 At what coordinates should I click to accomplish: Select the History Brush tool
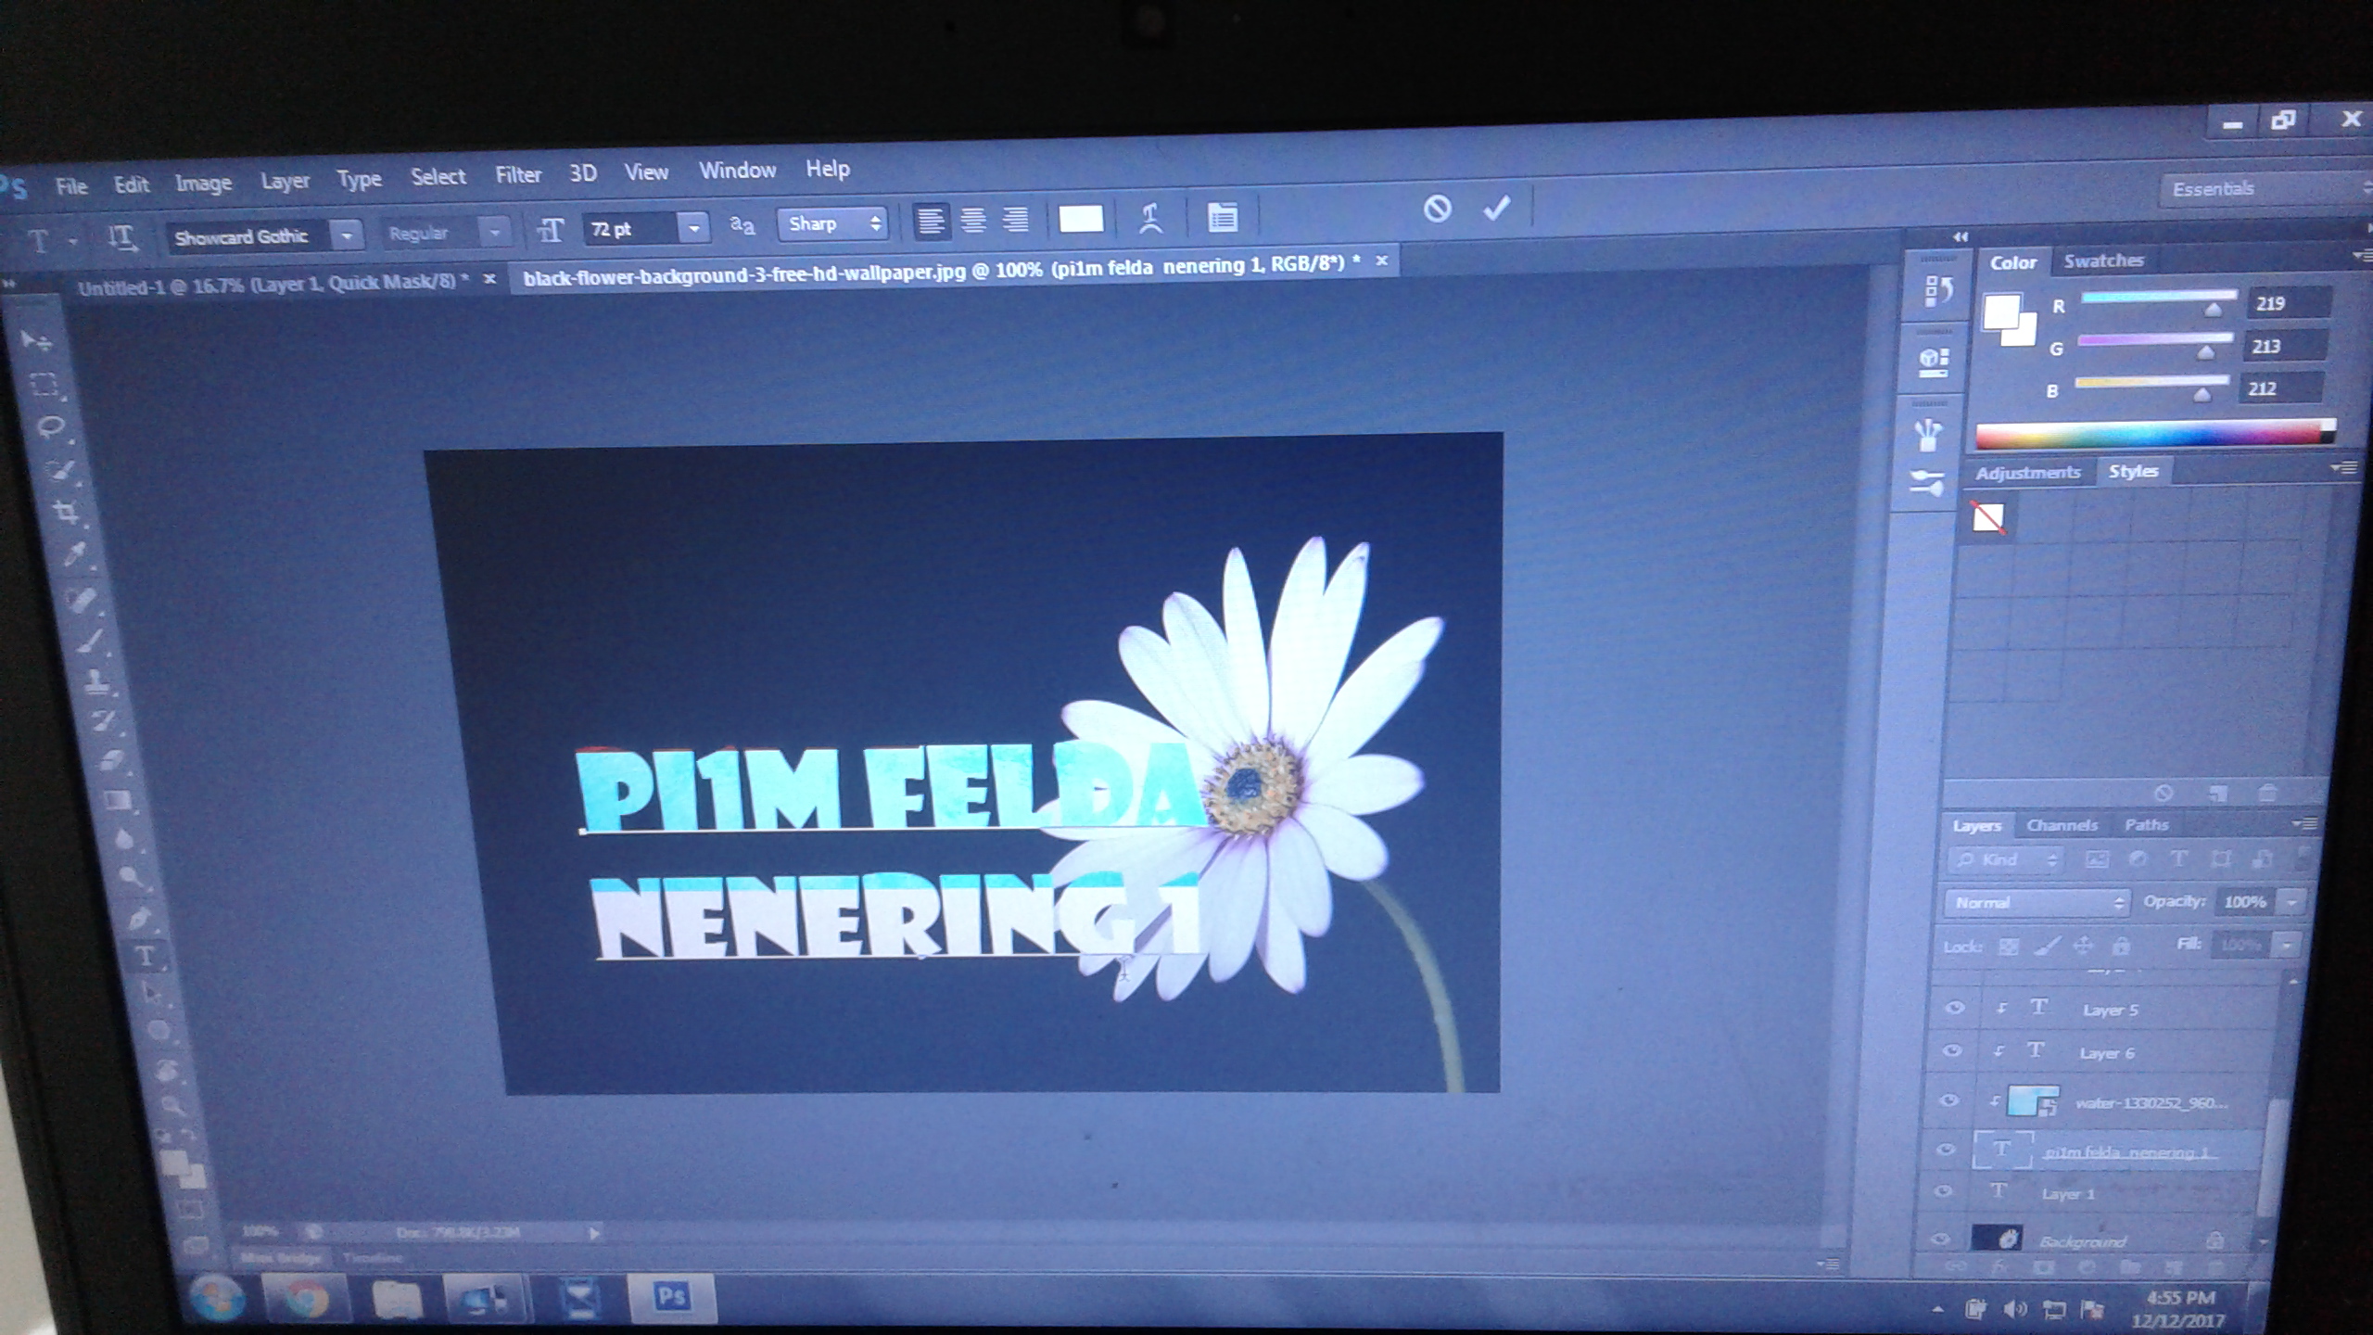pos(103,721)
